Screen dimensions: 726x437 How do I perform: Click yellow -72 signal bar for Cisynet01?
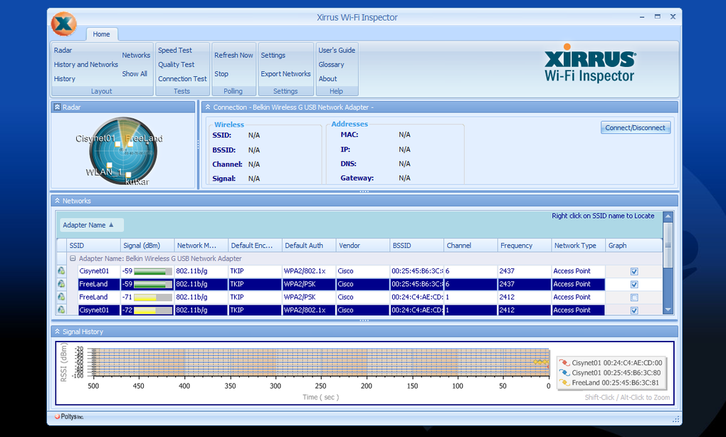point(153,310)
